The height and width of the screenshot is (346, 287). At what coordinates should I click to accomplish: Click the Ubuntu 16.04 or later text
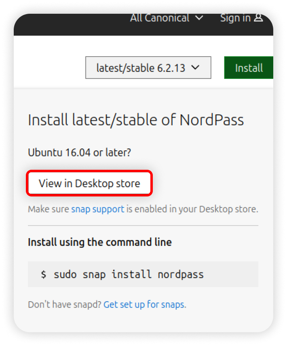(x=79, y=152)
